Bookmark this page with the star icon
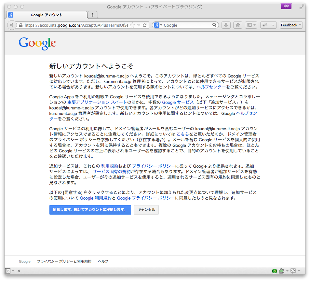The width and height of the screenshot is (310, 281). click(132, 25)
